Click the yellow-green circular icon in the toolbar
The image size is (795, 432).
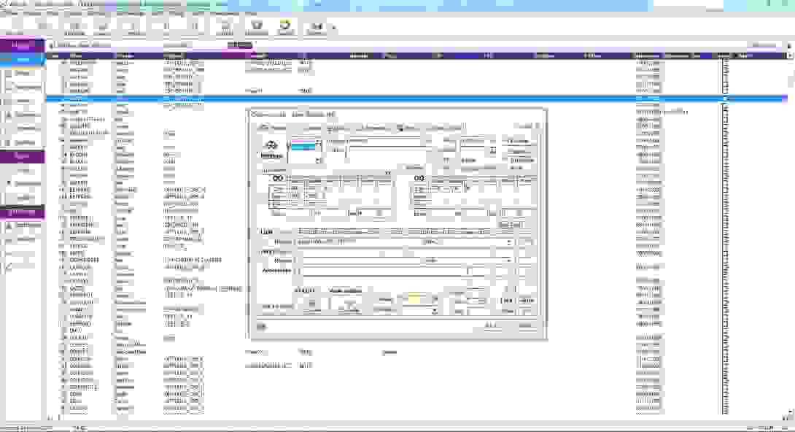click(285, 26)
